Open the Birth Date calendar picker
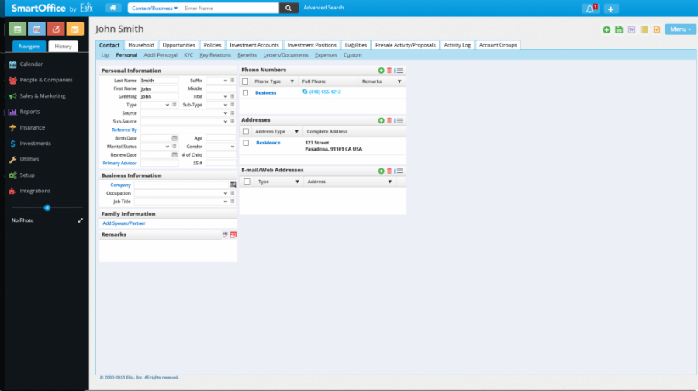Screen dimensions: 698x391 point(174,138)
